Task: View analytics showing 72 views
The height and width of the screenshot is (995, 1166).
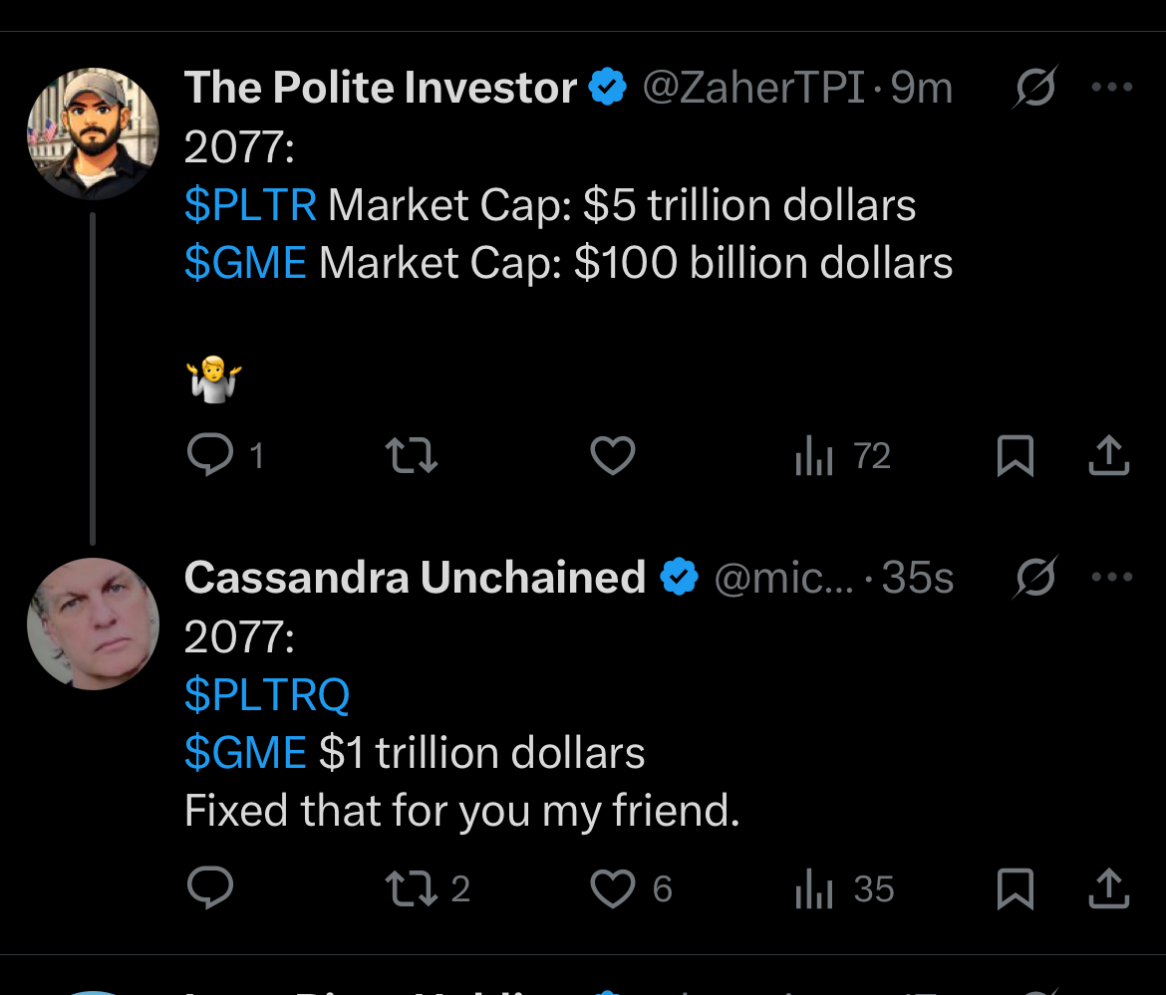Action: pyautogui.click(x=842, y=455)
